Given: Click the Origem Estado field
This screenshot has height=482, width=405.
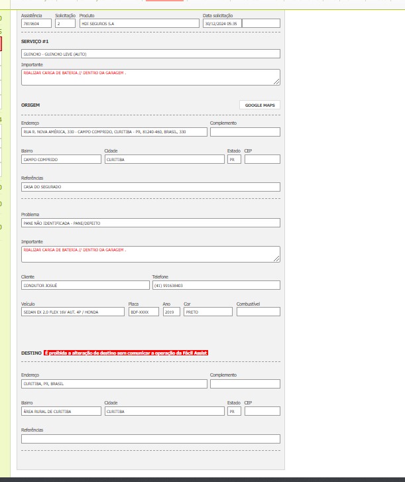Looking at the screenshot, I should tap(234, 159).
